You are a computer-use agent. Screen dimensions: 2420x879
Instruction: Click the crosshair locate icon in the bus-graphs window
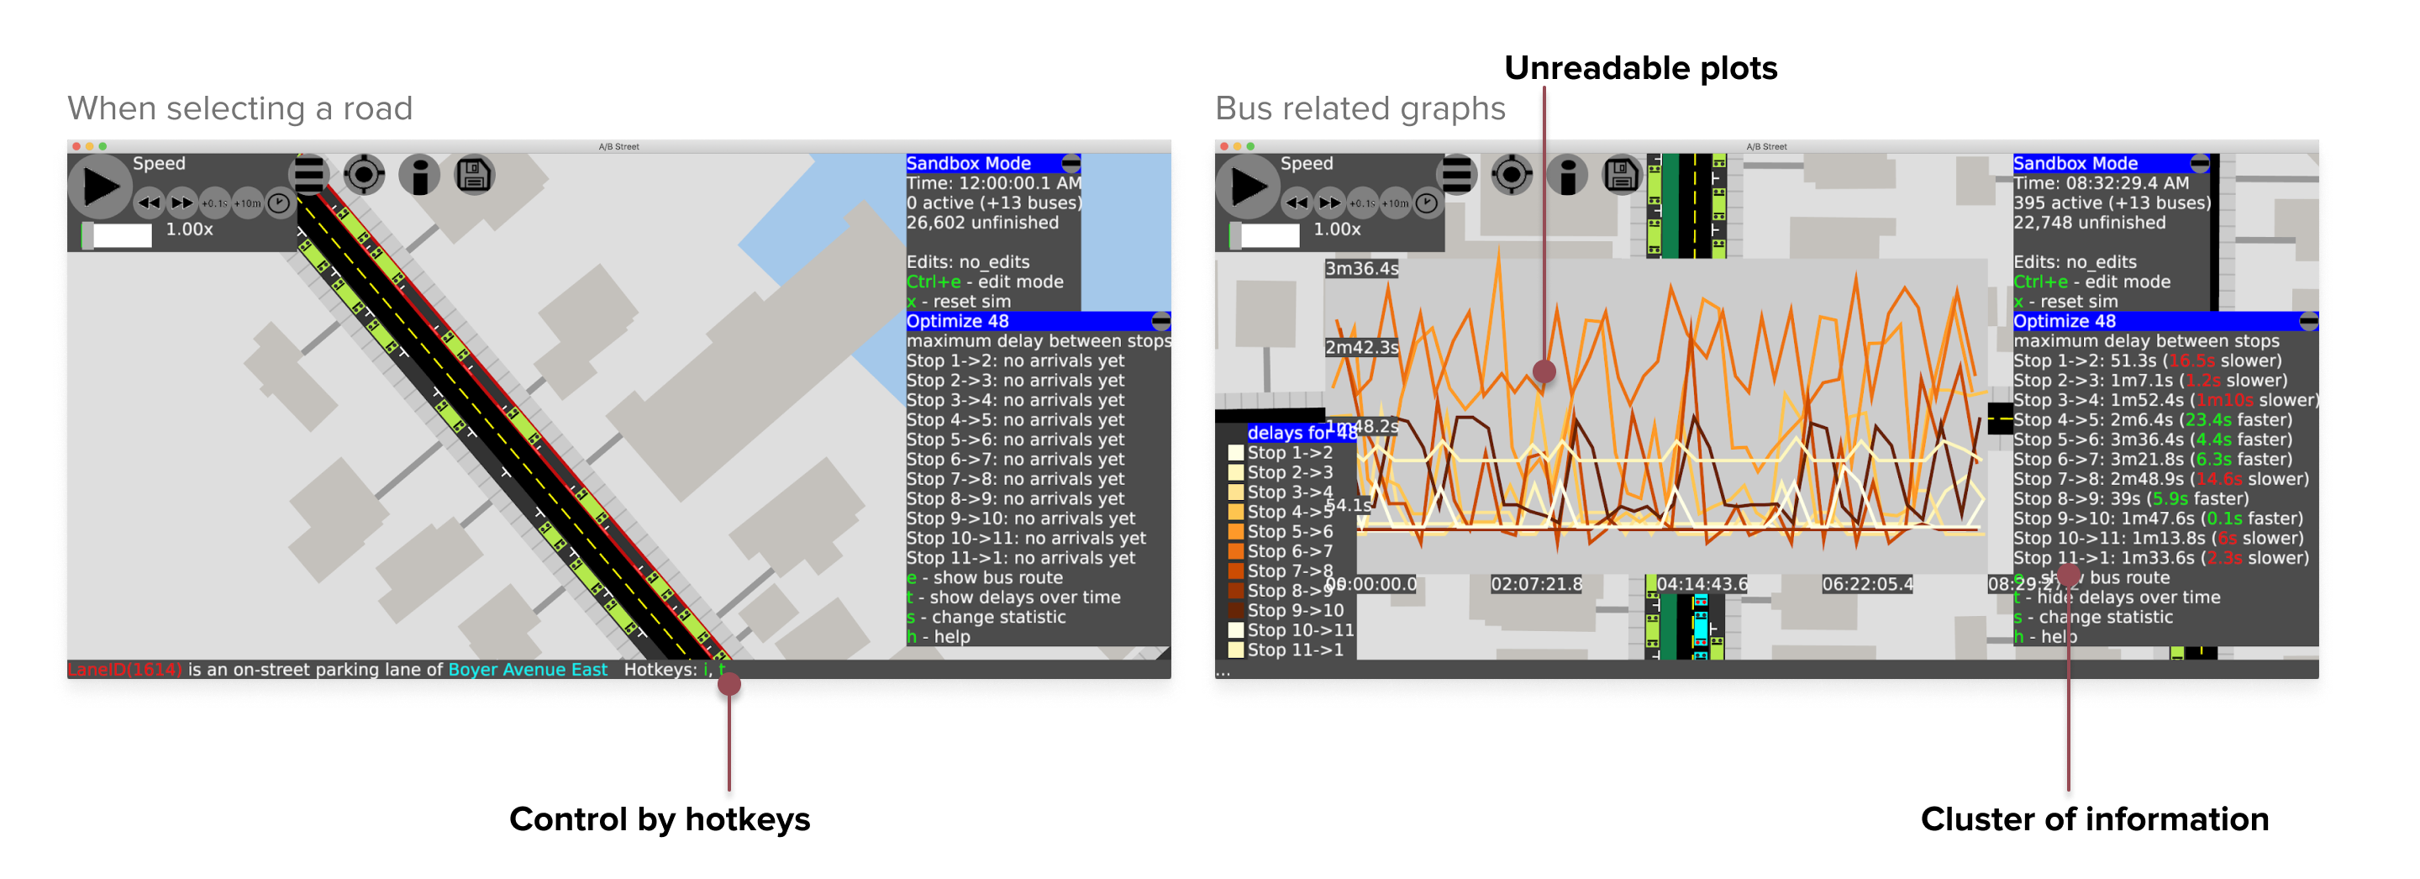point(1512,175)
